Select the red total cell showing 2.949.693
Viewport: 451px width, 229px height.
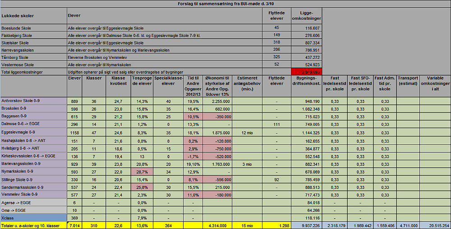tap(306, 72)
